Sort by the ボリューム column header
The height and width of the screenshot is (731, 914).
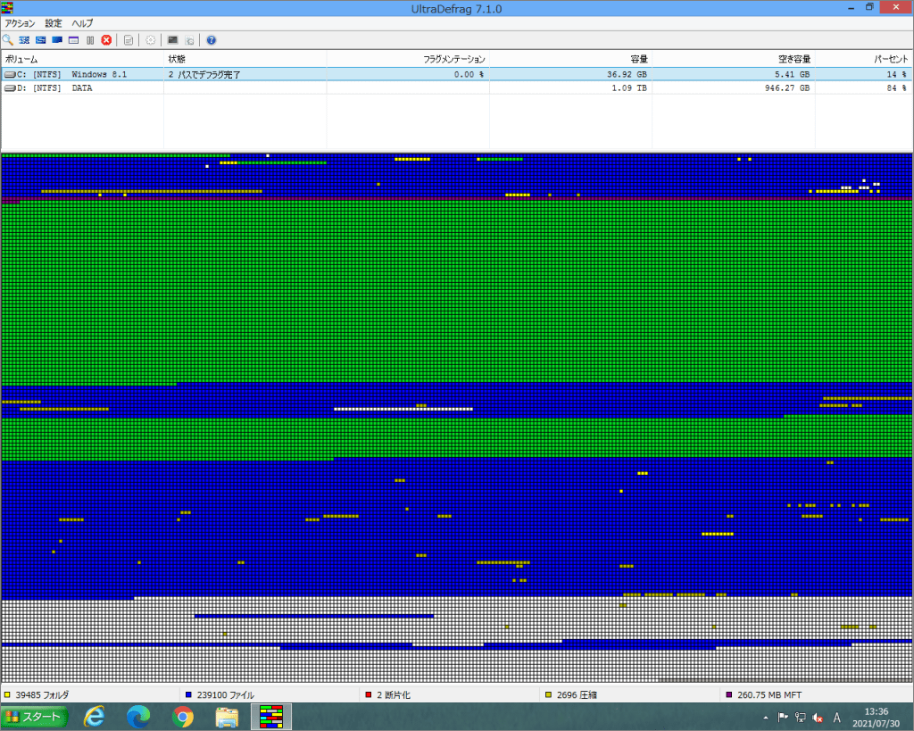82,59
